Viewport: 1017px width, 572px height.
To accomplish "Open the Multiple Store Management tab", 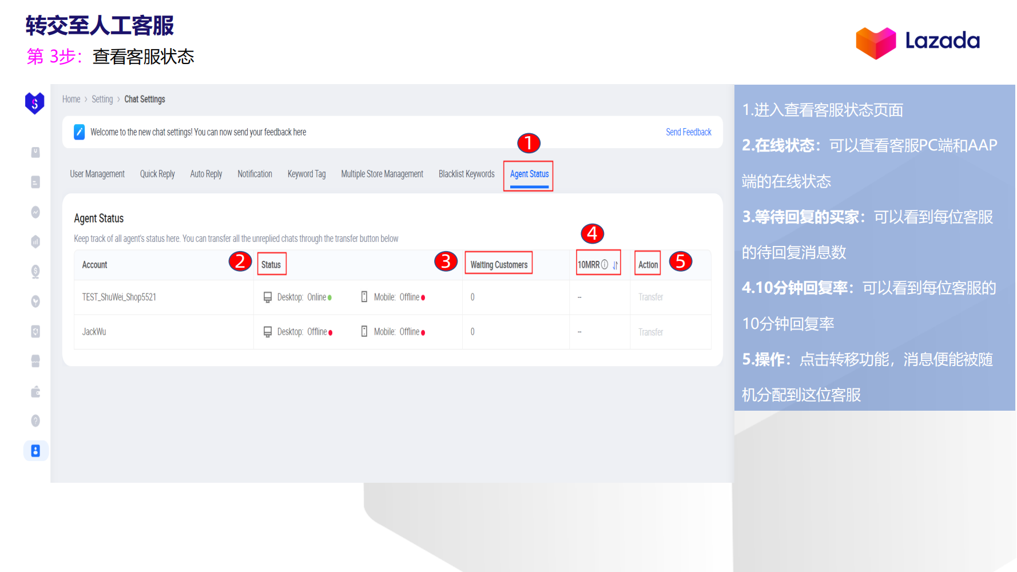I will point(382,174).
